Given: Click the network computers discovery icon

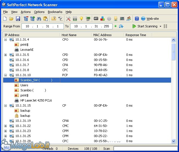Looking at the screenshot, I should click(x=75, y=19).
